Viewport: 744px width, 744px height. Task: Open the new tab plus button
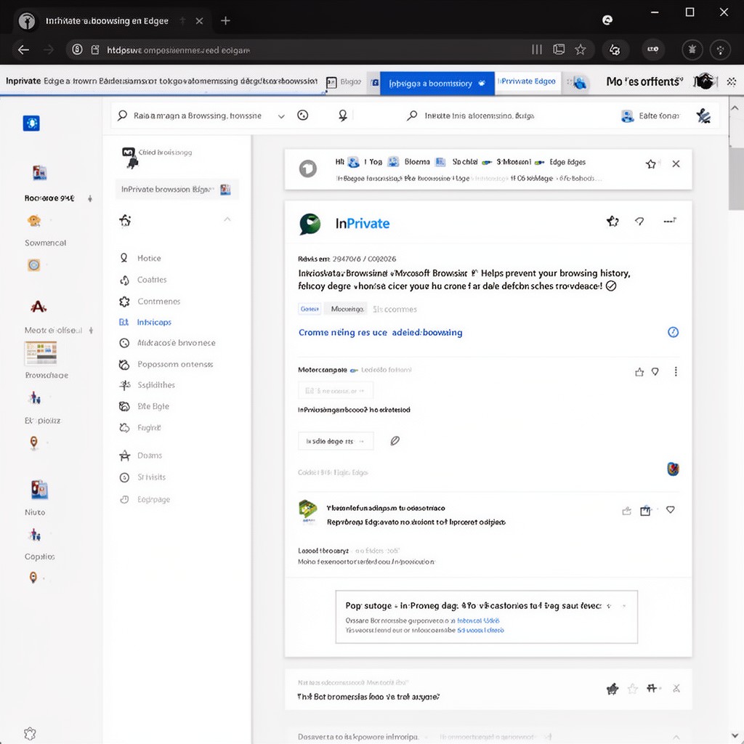coord(225,20)
